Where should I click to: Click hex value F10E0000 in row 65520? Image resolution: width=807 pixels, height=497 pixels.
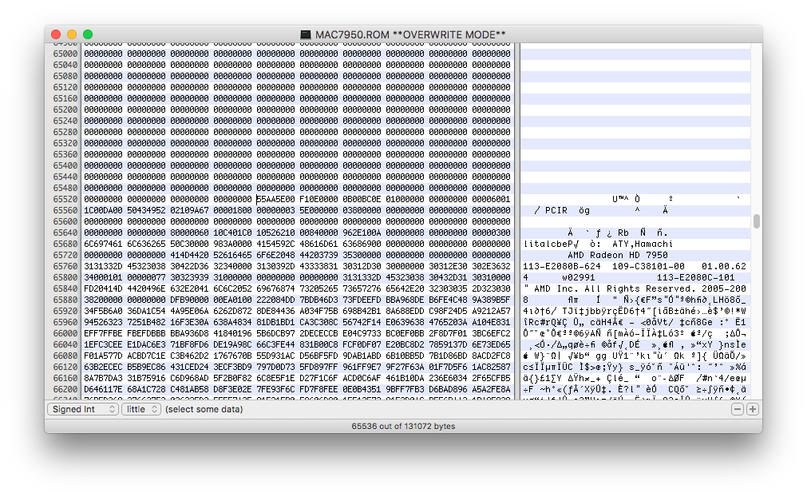tap(318, 199)
